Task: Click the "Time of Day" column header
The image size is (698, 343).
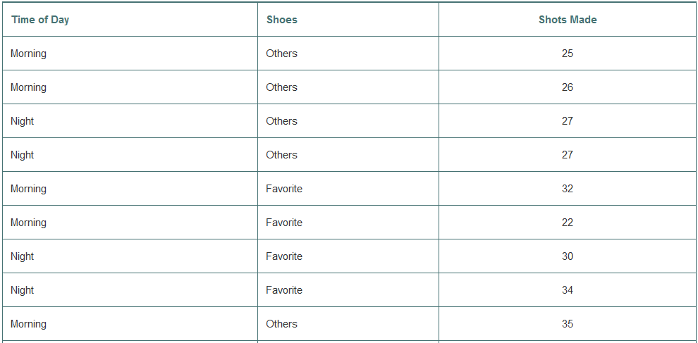Action: click(40, 20)
